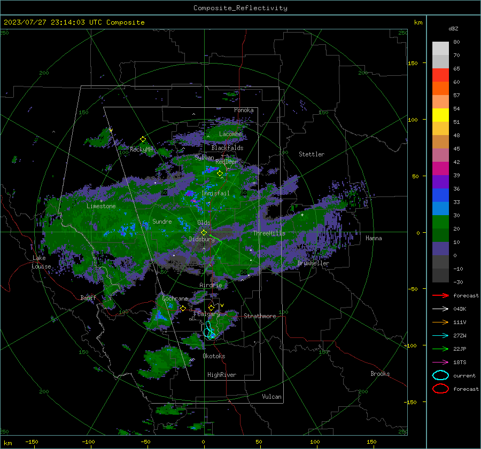Click the red forecast arrow in the legend
This screenshot has width=481, height=449.
click(x=440, y=295)
